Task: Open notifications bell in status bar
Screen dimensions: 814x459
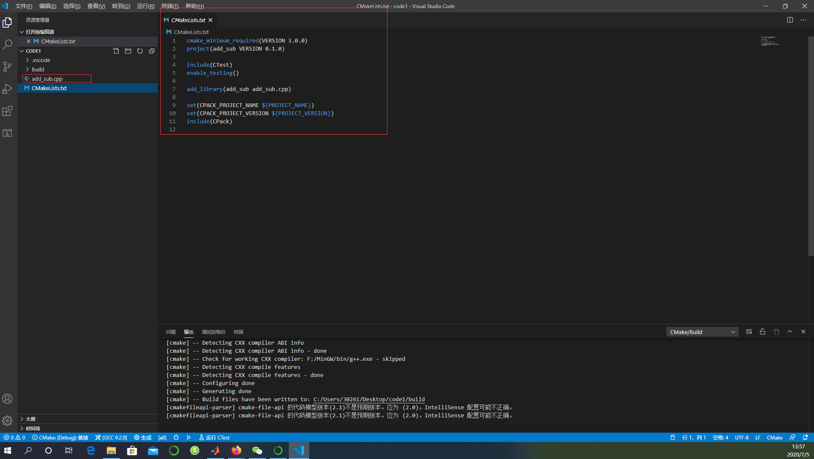Action: click(x=805, y=437)
